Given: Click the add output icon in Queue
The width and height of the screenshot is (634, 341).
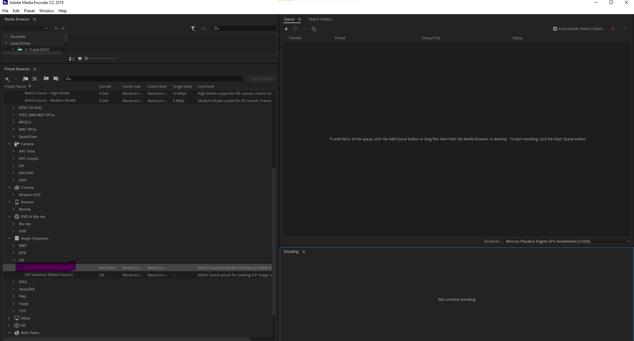Looking at the screenshot, I should (296, 29).
